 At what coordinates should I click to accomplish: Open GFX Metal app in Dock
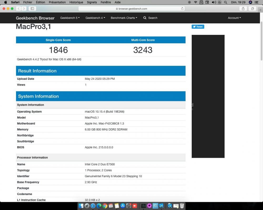pos(155,206)
